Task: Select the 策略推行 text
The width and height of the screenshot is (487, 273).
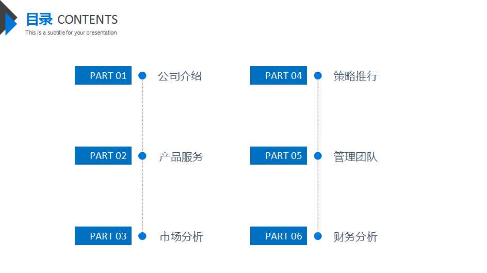Action: (x=355, y=76)
